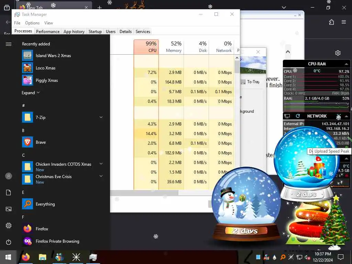The image size is (352, 264).
Task: Collapse the NETWORK widget
Action: 346,116
